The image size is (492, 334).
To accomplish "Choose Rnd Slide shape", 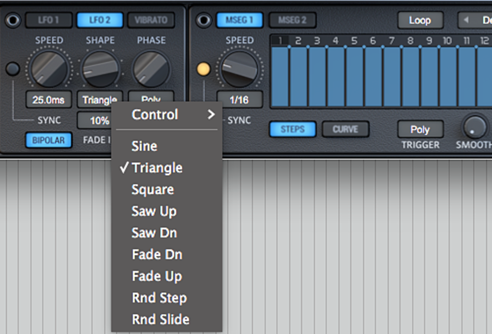I will (x=167, y=320).
